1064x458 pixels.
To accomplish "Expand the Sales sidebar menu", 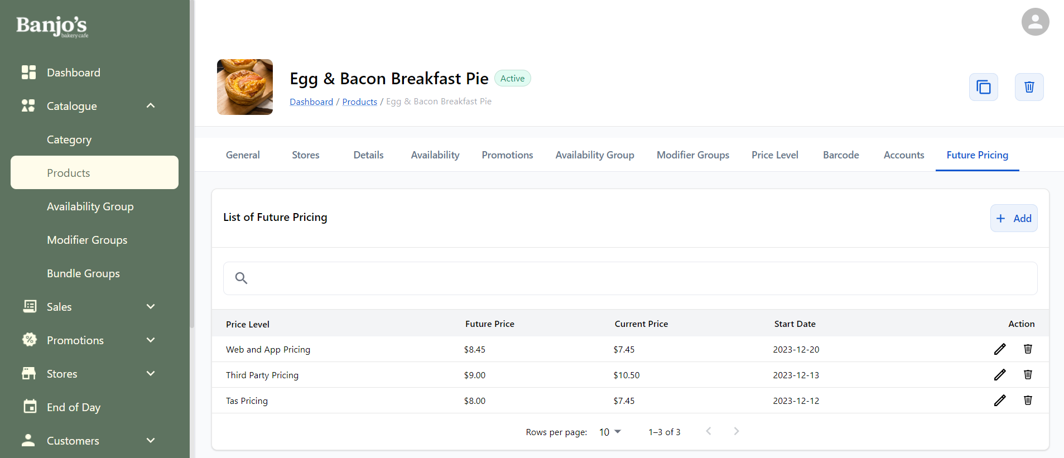I will coord(151,307).
